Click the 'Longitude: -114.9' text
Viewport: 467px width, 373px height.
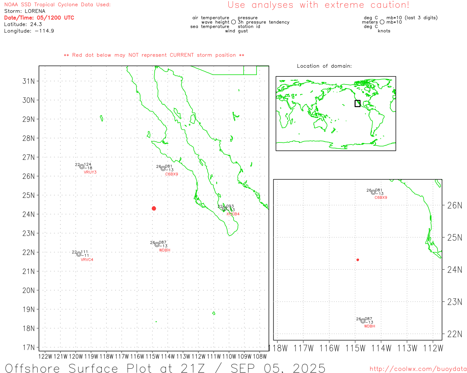click(x=29, y=31)
